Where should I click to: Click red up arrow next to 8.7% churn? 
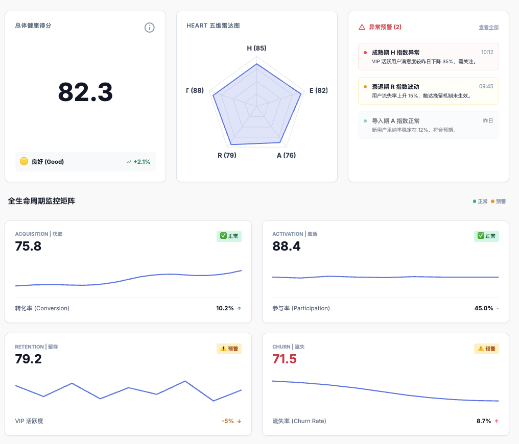pos(497,421)
